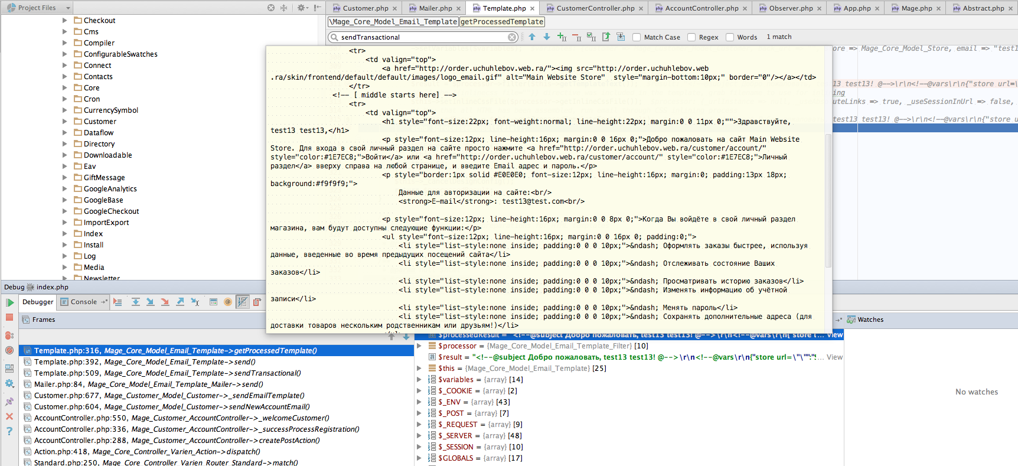Expand the $GLOBALS array variable

[419, 458]
